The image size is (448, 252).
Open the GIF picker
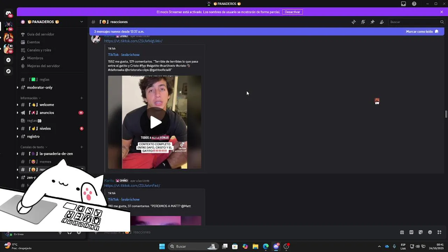411,232
